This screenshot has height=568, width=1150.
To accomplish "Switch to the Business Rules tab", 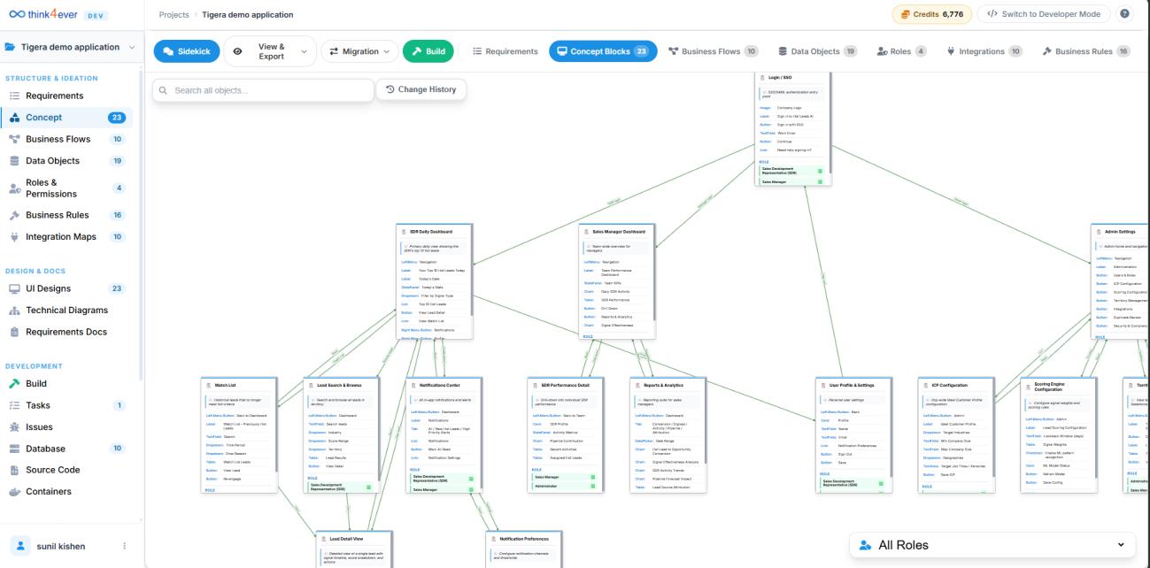I will 1086,51.
